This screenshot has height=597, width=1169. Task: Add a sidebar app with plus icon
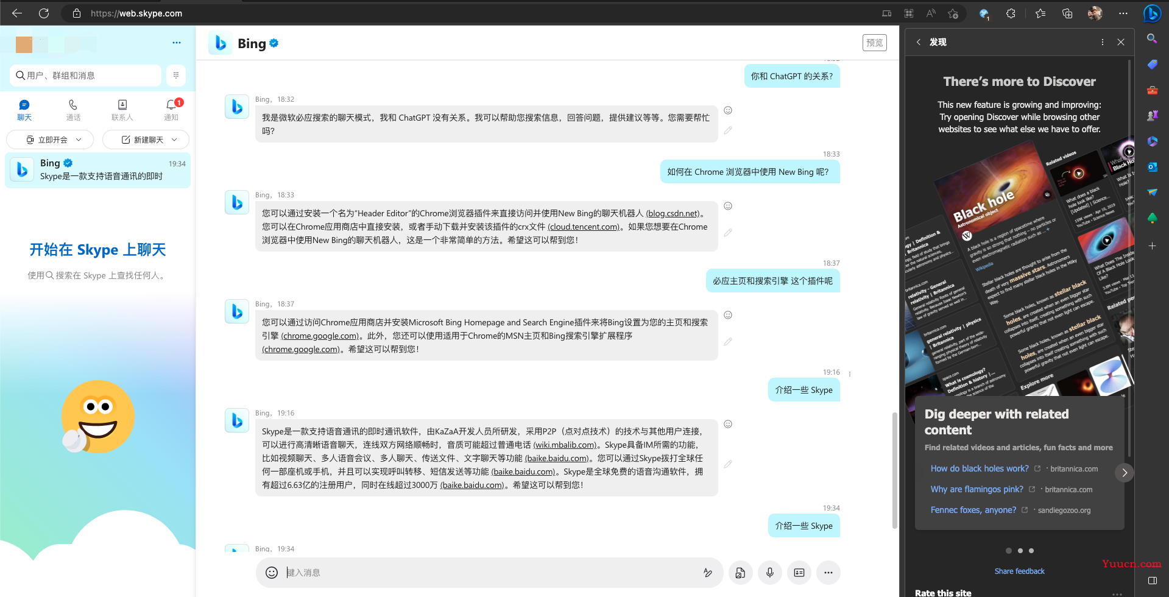[x=1152, y=246]
